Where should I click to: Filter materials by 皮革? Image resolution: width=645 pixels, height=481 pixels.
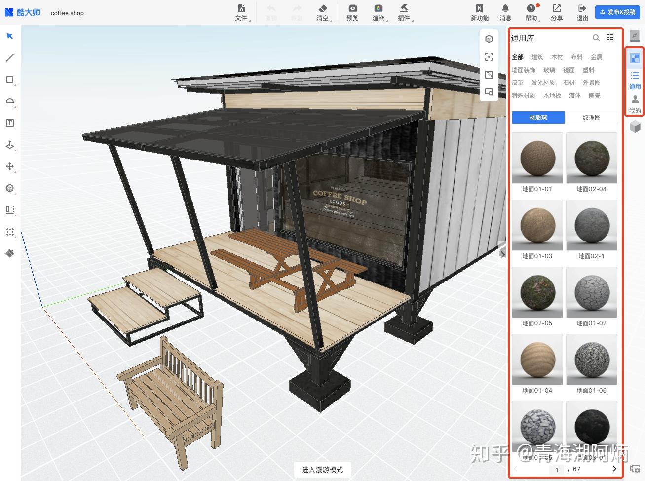[x=518, y=83]
